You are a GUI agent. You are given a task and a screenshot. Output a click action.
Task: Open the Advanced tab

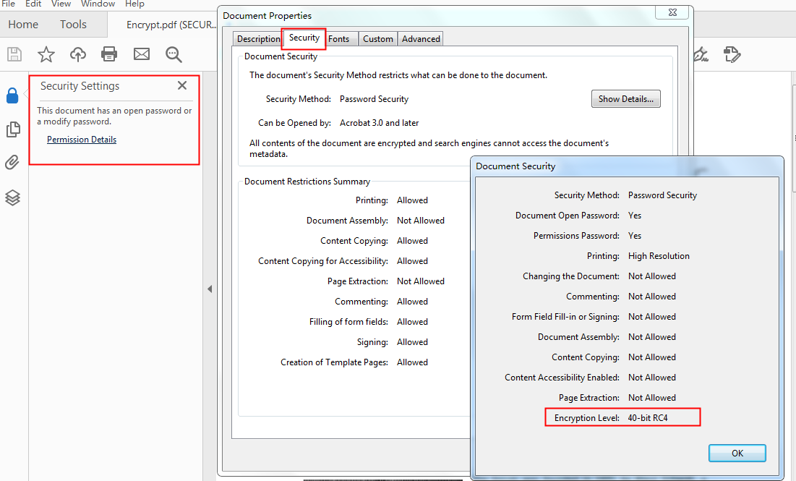point(421,39)
